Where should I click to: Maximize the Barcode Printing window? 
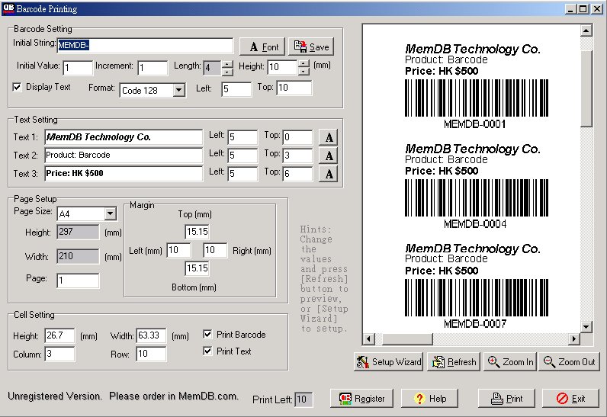point(583,9)
